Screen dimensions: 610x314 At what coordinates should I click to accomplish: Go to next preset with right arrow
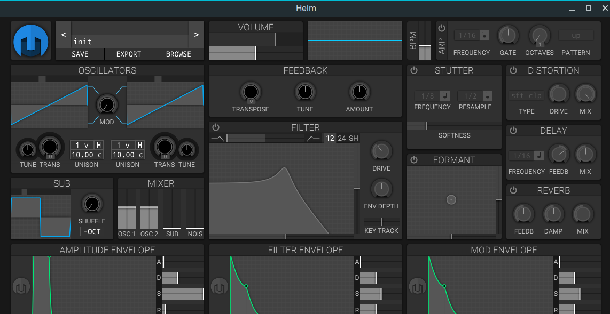(x=197, y=35)
